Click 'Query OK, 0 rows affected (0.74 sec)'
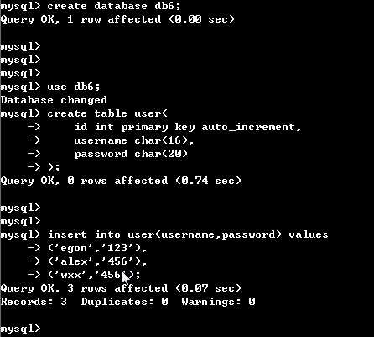The width and height of the screenshot is (374, 337). [x=121, y=181]
